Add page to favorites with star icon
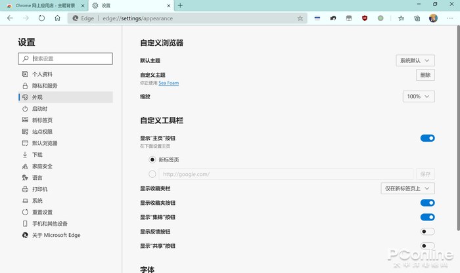The height and width of the screenshot is (273, 460). (300, 18)
